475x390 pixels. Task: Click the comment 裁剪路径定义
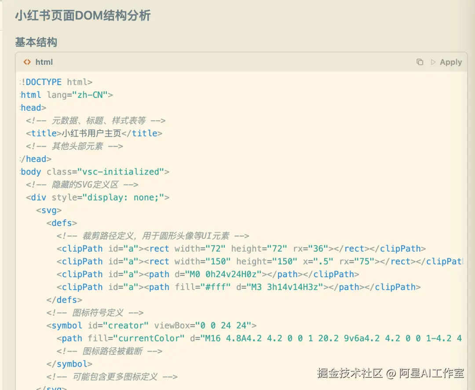(x=153, y=236)
